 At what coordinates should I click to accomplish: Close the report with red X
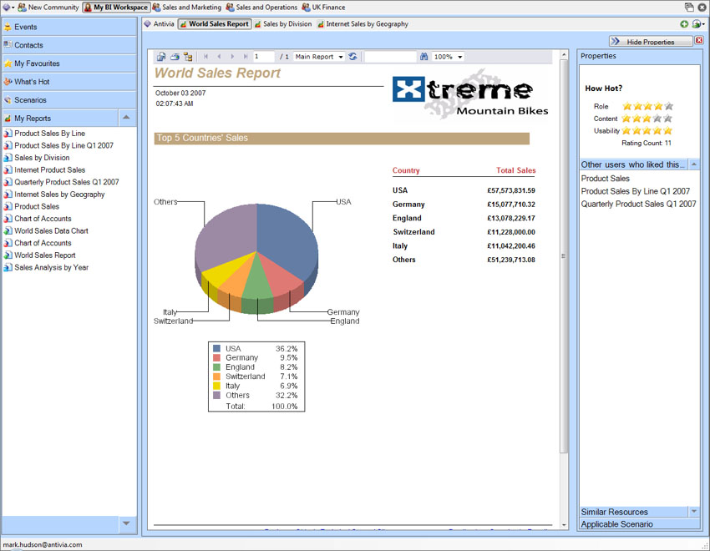click(x=699, y=41)
